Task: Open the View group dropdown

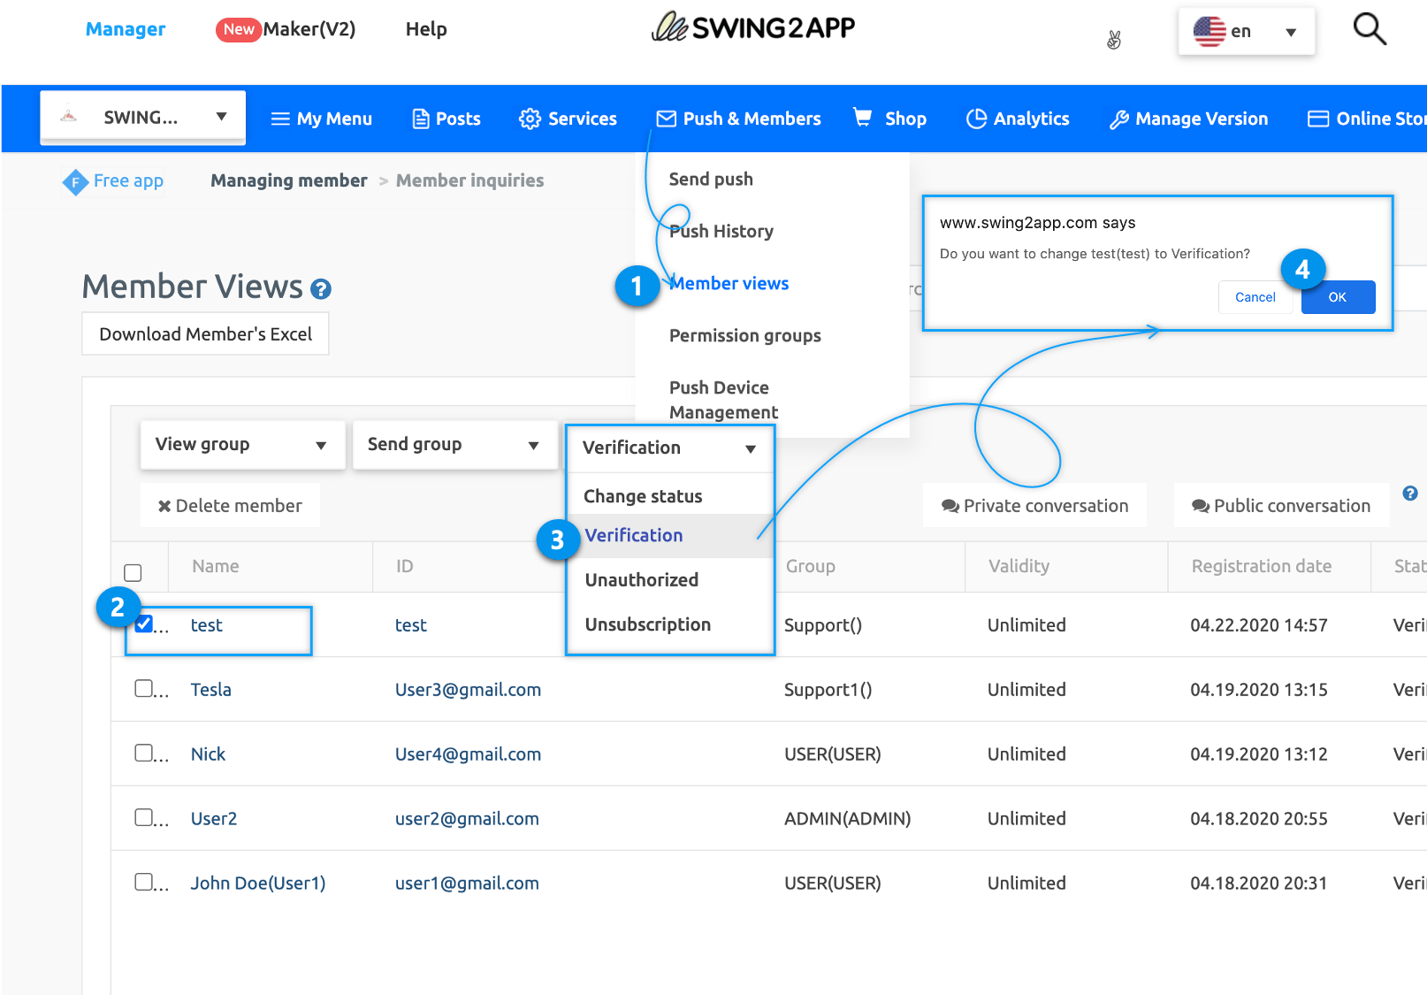Action: (x=241, y=445)
